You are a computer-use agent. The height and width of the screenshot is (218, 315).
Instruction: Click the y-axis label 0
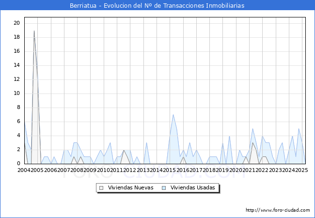pos(18,164)
